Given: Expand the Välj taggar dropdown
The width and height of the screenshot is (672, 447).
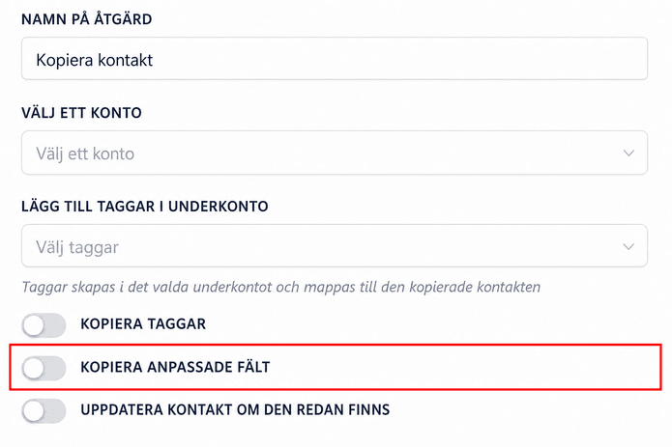Looking at the screenshot, I should (x=335, y=246).
